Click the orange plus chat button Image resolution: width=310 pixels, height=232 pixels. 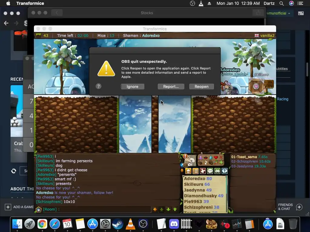point(155,209)
